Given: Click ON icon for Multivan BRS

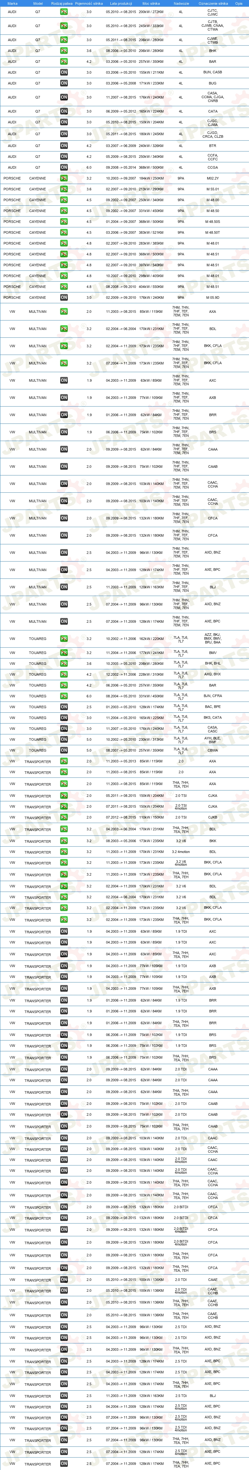Looking at the screenshot, I should click(64, 432).
